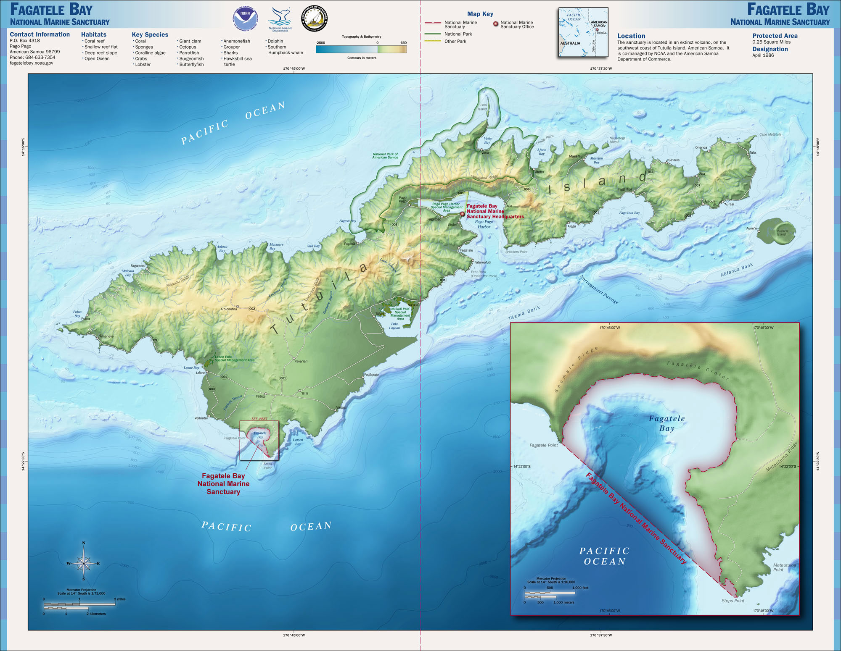Viewport: 841px width, 651px height.
Task: Click the Fagatele Bay label in the inset
Action: 667,423
